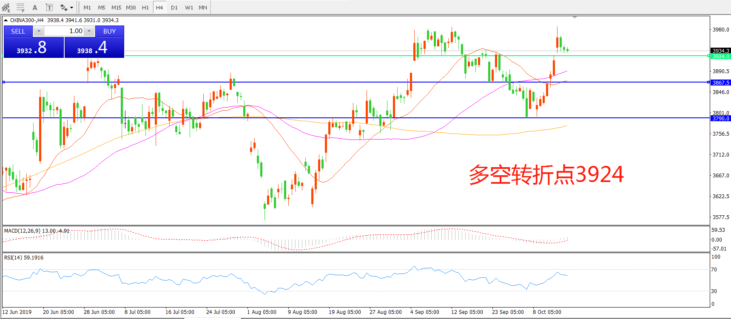This screenshot has height=319, width=731.
Task: Expand the arrows tool dropdown arrow
Action: [71, 8]
